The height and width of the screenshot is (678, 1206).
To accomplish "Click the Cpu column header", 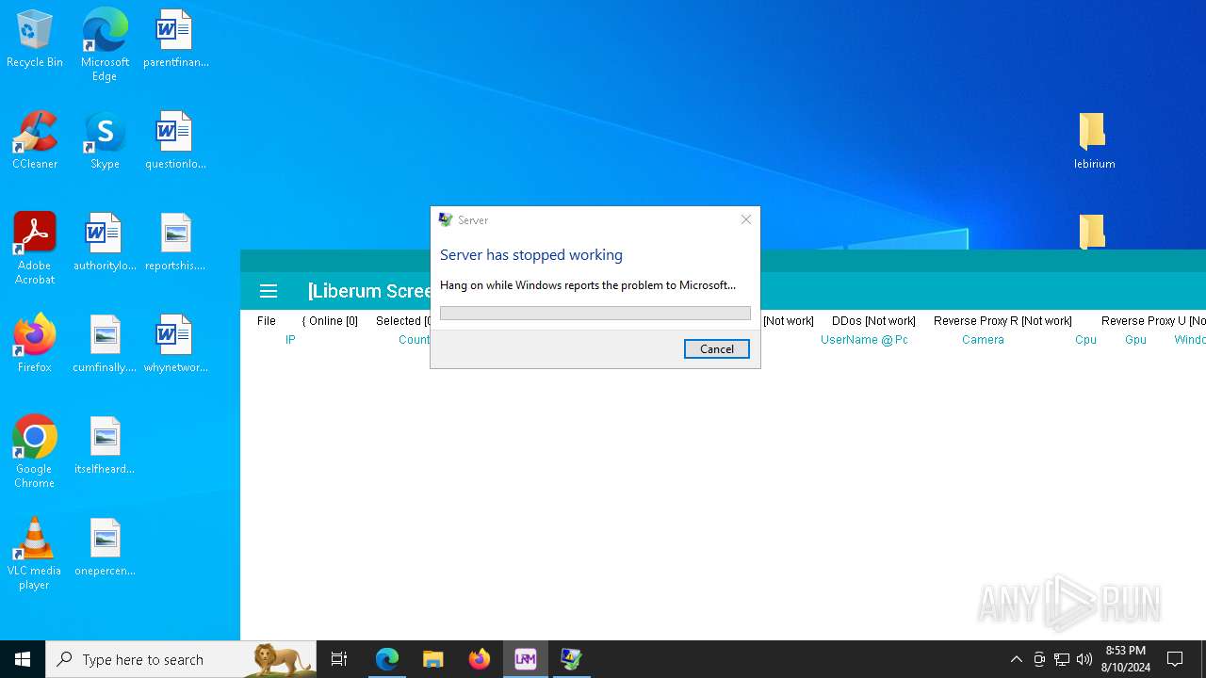I will coord(1085,340).
